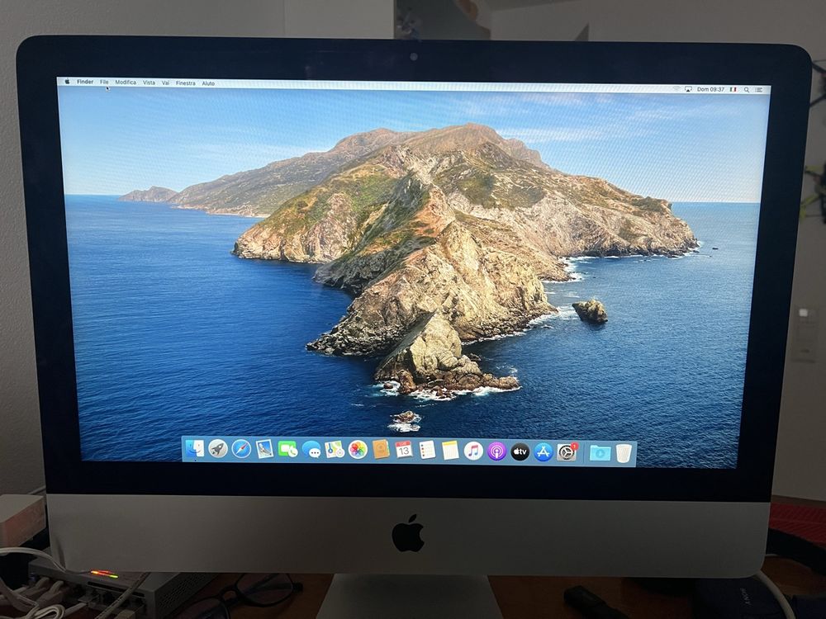Open Calendar icon showing 13
826x619 pixels.
click(x=404, y=450)
